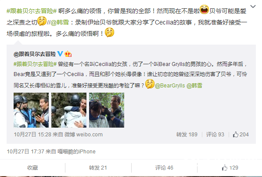
Task: Open the 10月27日 15:28 timestamp link
Action: coord(32,135)
